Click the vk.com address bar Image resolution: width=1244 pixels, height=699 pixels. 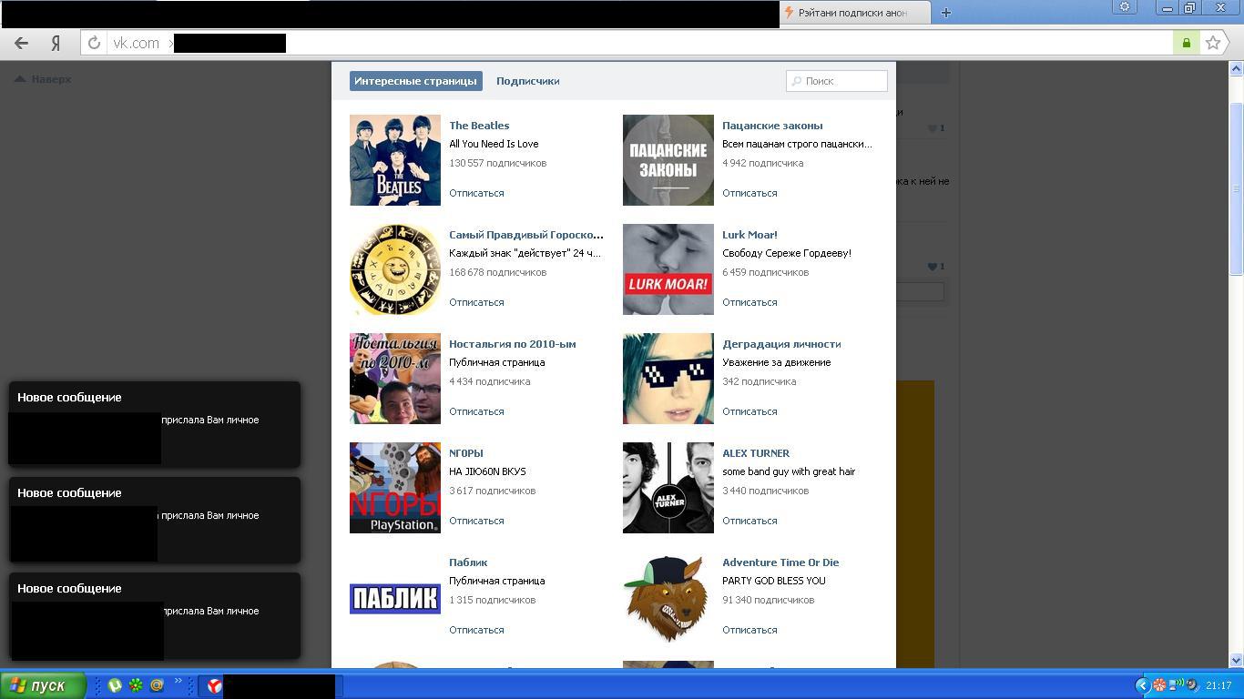pos(627,43)
